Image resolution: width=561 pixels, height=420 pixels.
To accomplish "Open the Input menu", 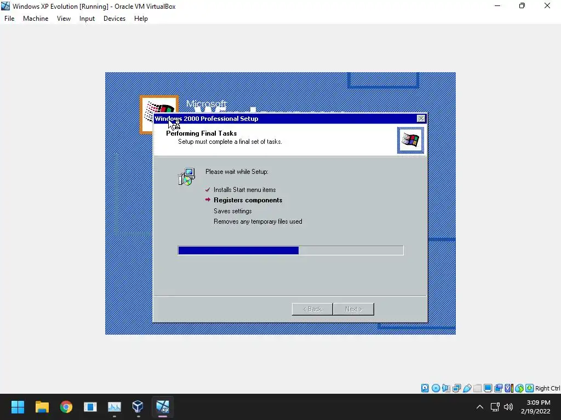I will pyautogui.click(x=87, y=19).
